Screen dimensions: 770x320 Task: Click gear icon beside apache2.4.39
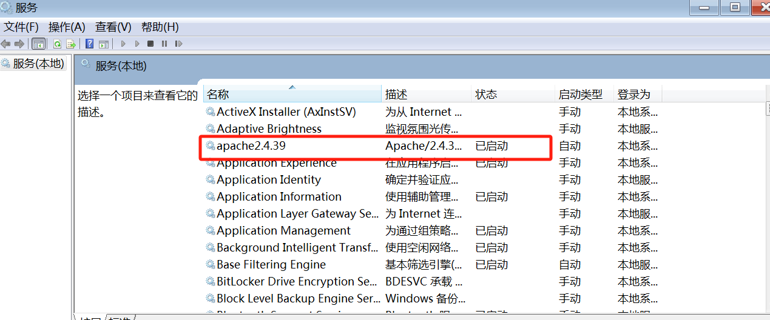coord(211,145)
